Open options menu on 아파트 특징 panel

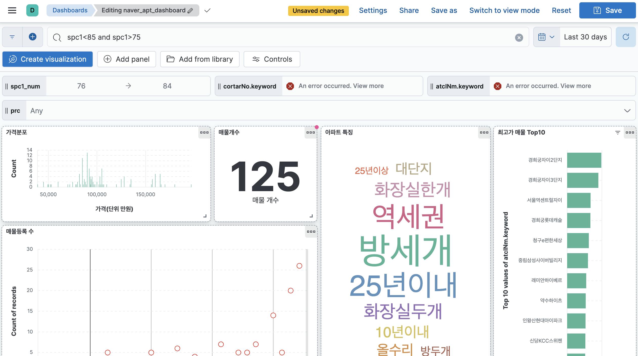coord(484,132)
